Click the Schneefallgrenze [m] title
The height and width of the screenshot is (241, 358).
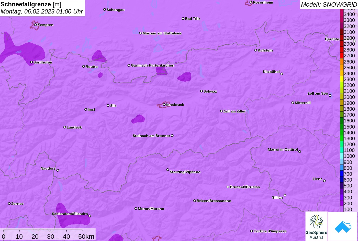31,5
